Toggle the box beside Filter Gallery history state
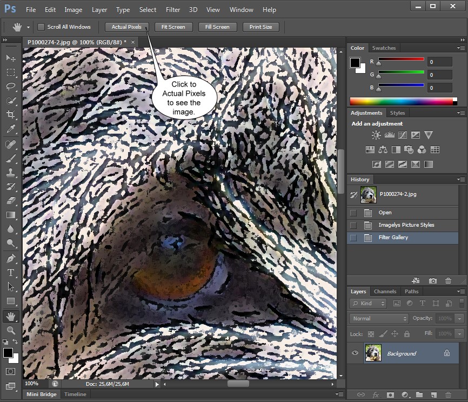 pyautogui.click(x=353, y=238)
